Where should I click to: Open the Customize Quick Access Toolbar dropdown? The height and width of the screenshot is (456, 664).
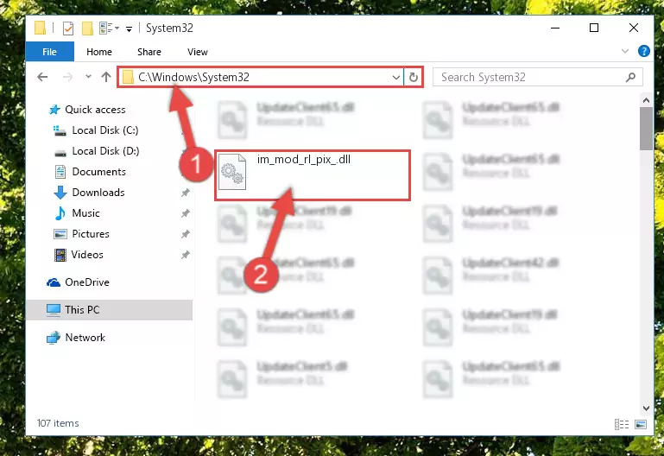[x=129, y=28]
